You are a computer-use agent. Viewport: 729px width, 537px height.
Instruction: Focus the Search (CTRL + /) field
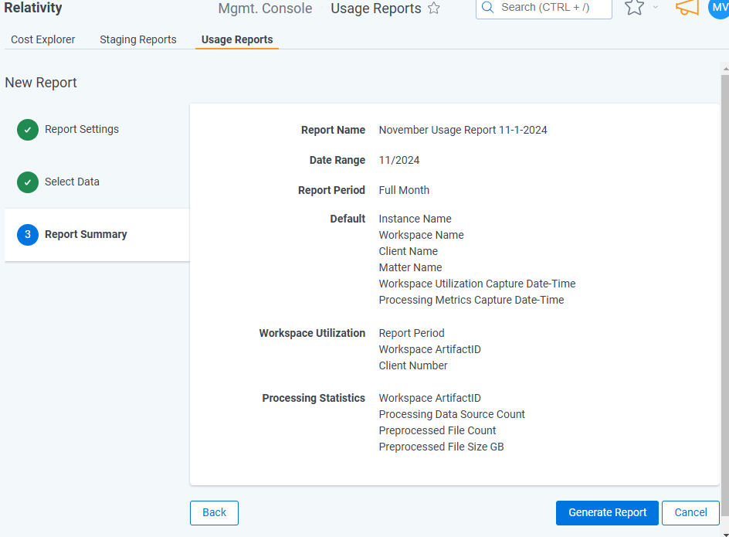[544, 8]
